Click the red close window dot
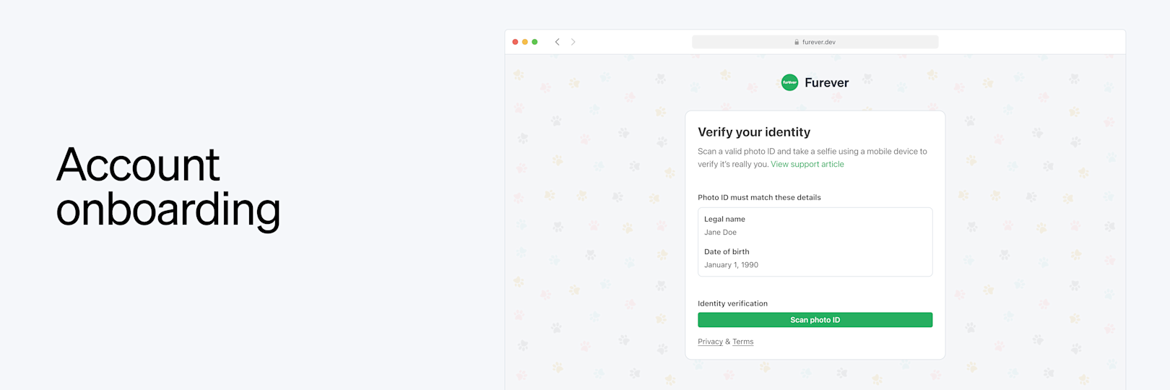1170x390 pixels. click(x=515, y=42)
